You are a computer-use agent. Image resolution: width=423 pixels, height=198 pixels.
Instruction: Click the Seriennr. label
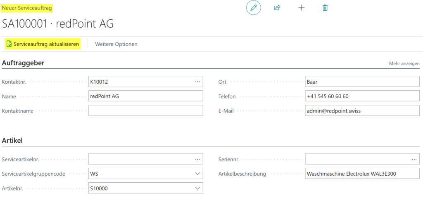point(229,160)
